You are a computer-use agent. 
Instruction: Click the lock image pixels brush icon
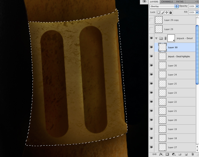coord(163,13)
